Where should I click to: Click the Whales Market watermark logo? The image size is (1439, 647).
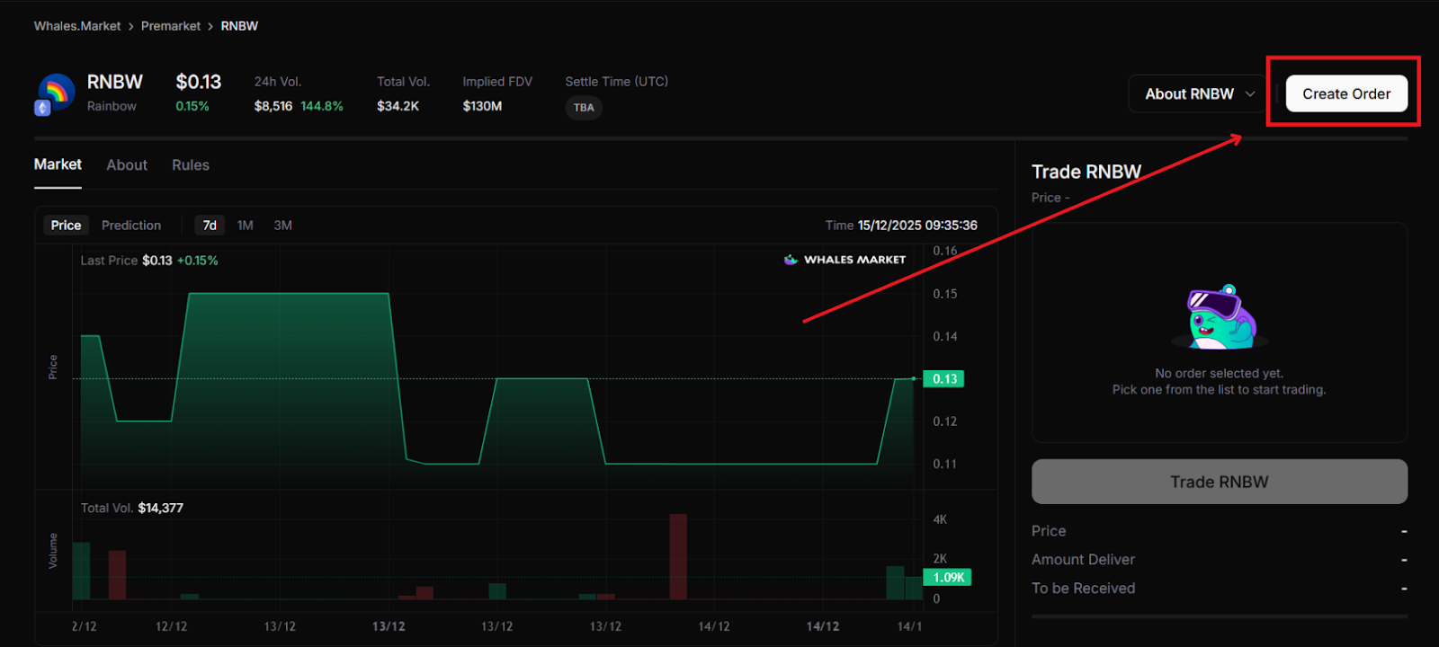(845, 260)
